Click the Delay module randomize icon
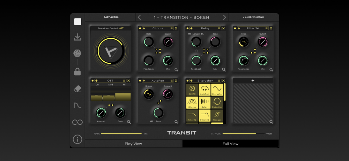This screenshot has width=349, height=161. [x=223, y=28]
